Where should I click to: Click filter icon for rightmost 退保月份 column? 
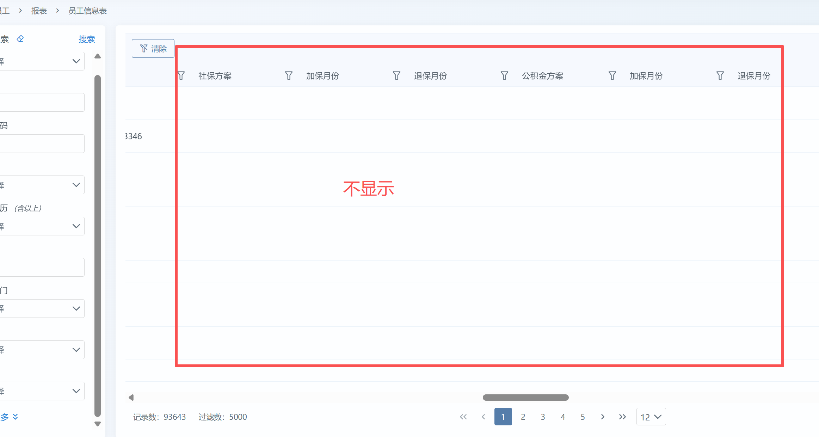[720, 76]
